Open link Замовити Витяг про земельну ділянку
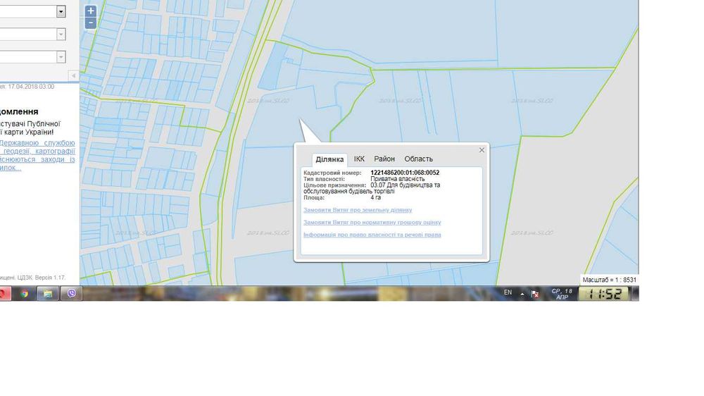 coord(358,210)
